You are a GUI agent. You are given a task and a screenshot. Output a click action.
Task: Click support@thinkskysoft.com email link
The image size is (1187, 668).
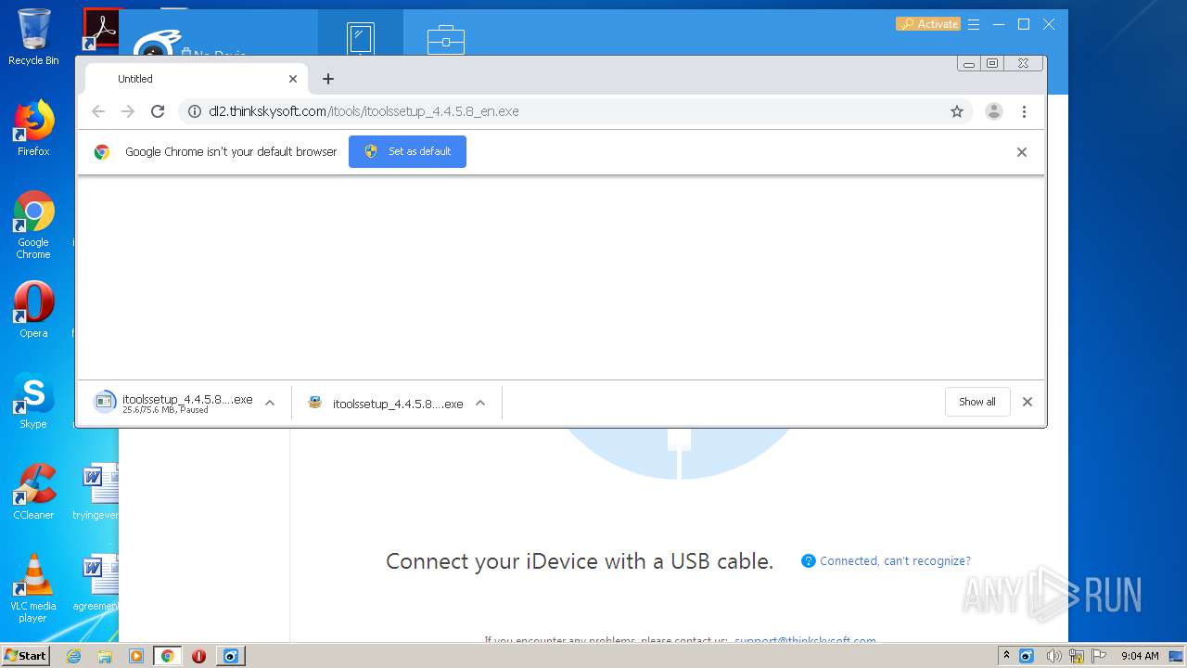pos(805,640)
